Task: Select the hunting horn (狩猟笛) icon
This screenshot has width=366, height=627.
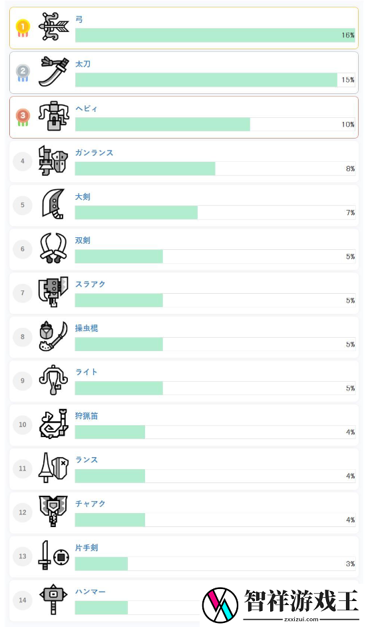Action: point(53,424)
